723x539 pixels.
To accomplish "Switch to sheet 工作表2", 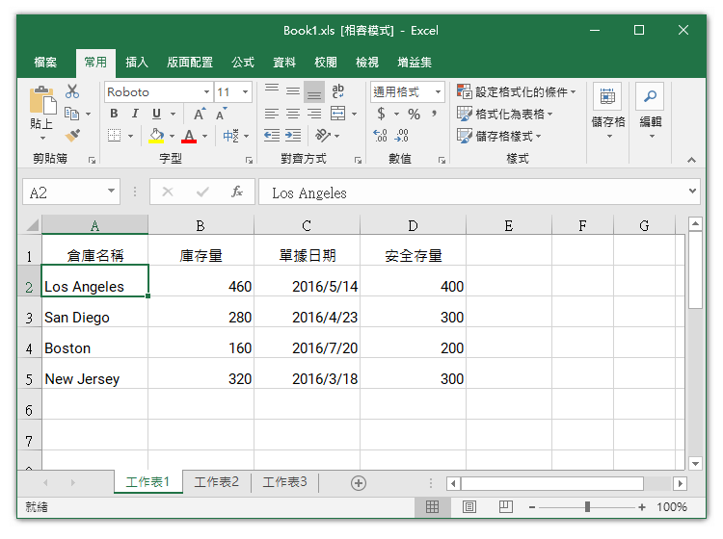I will click(216, 482).
